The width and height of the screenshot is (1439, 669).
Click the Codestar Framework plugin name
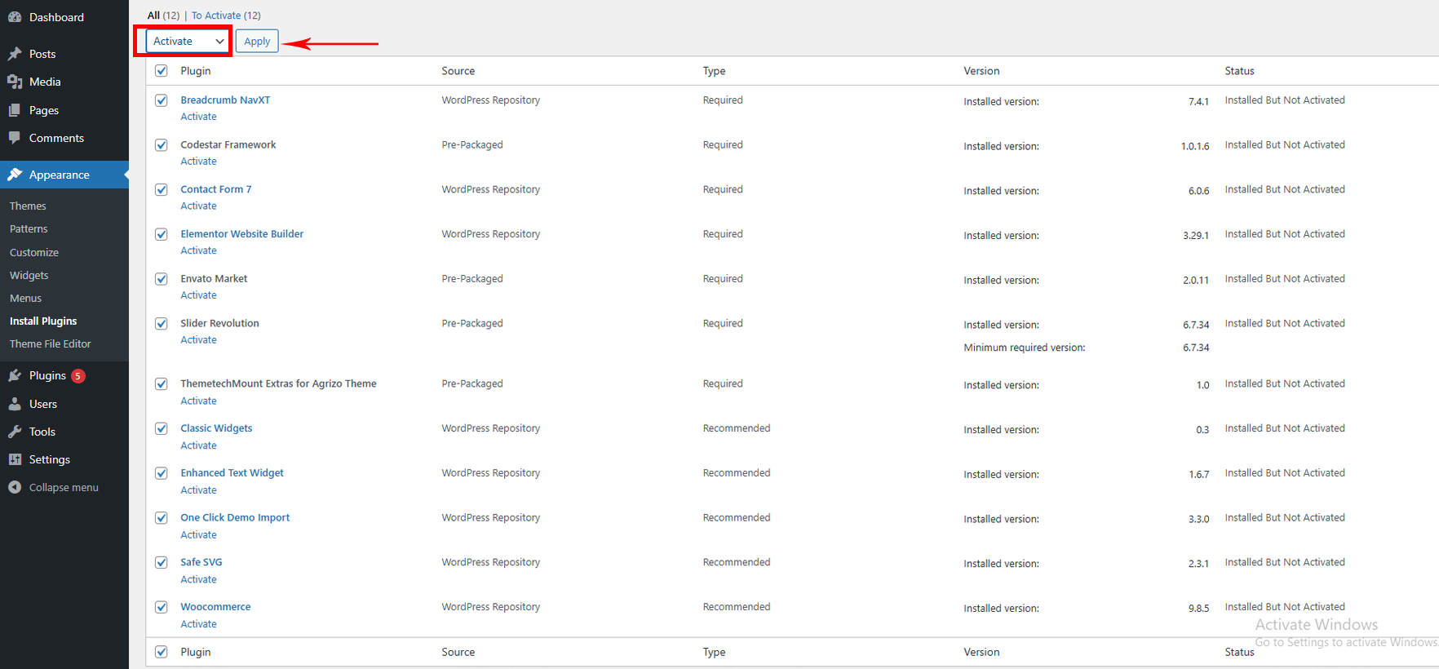228,144
